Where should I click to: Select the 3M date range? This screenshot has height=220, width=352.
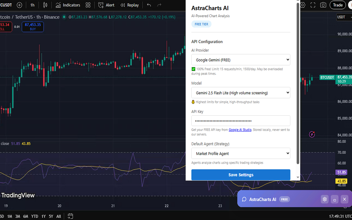(x=18, y=216)
